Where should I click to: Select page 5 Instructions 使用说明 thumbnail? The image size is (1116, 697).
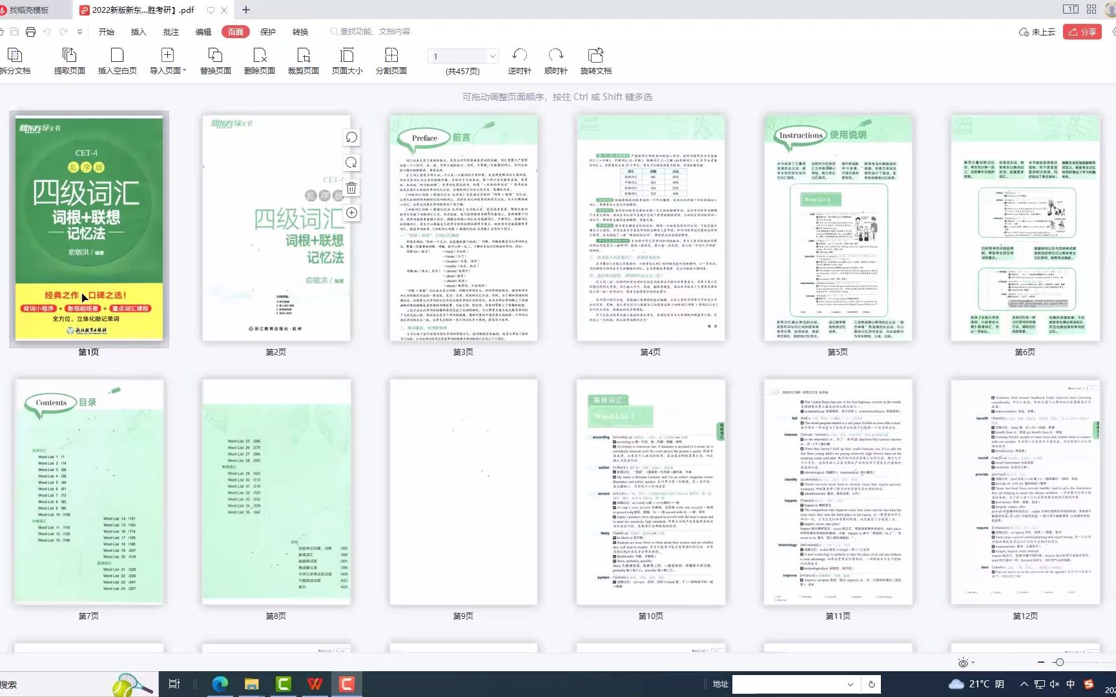(838, 228)
